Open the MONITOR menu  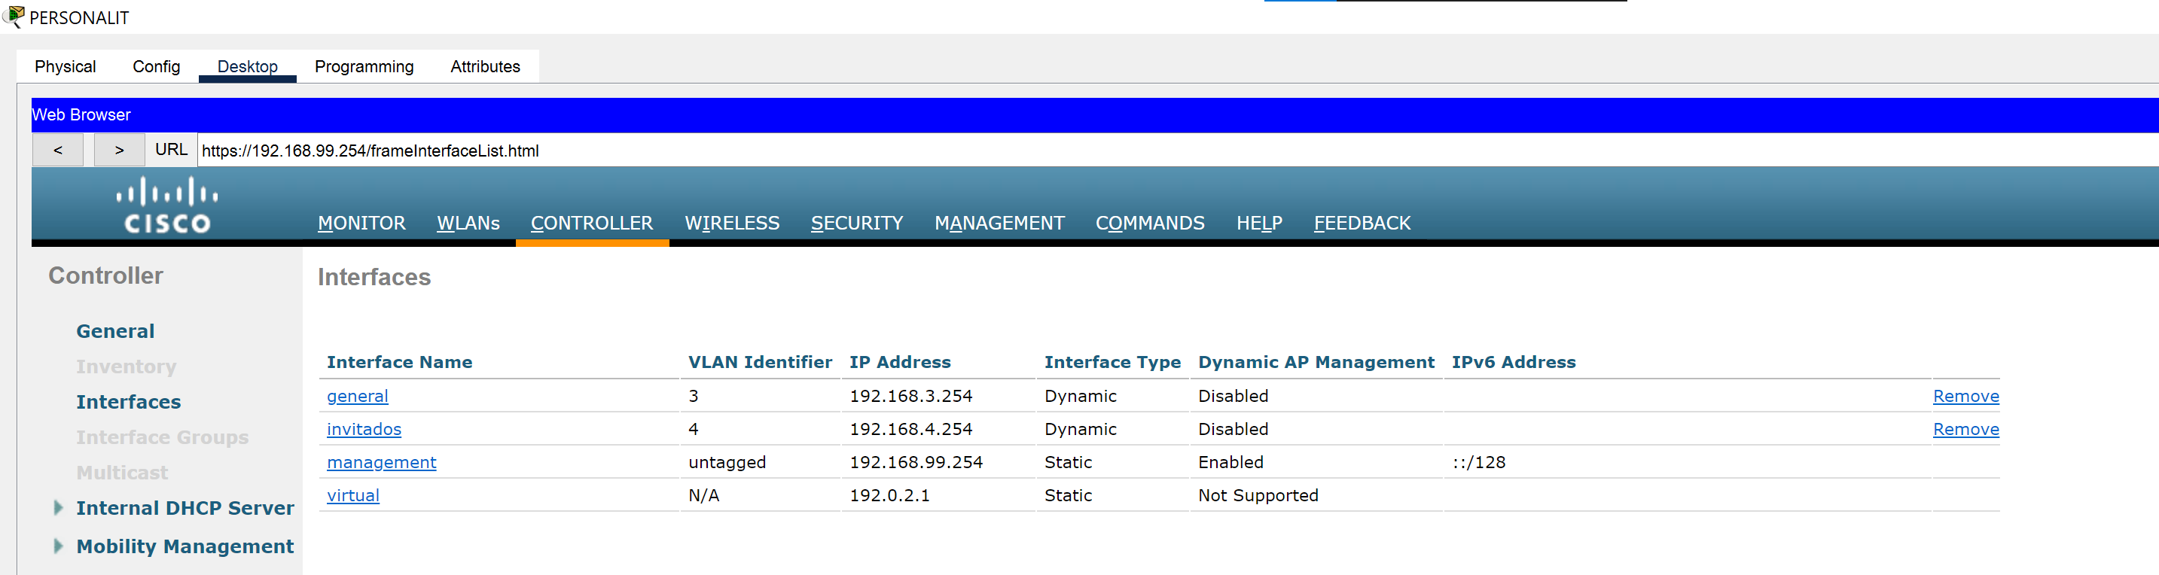(x=361, y=223)
